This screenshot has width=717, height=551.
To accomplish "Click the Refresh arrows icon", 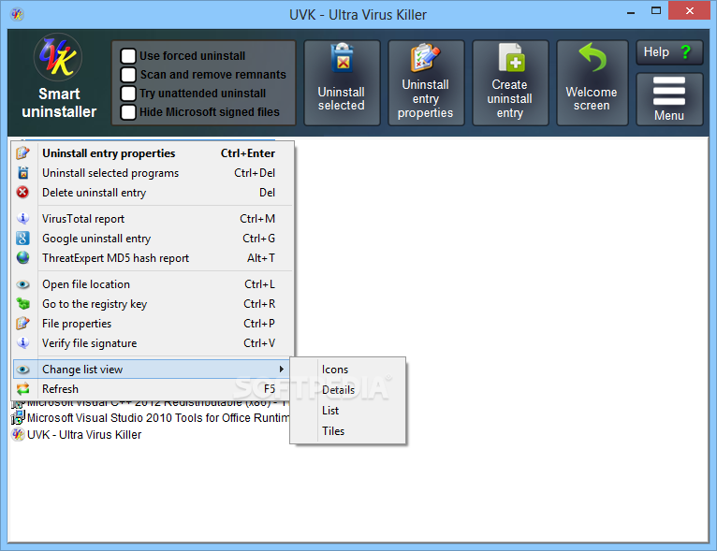I will click(x=22, y=389).
